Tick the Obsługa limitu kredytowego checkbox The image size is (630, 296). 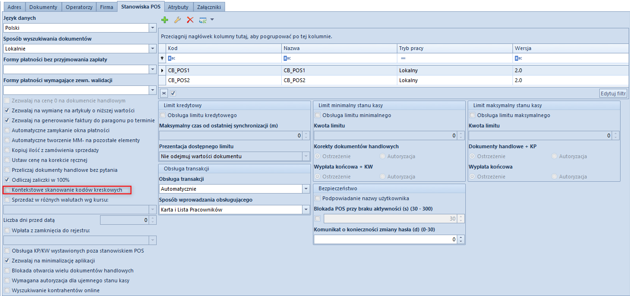[x=163, y=115]
